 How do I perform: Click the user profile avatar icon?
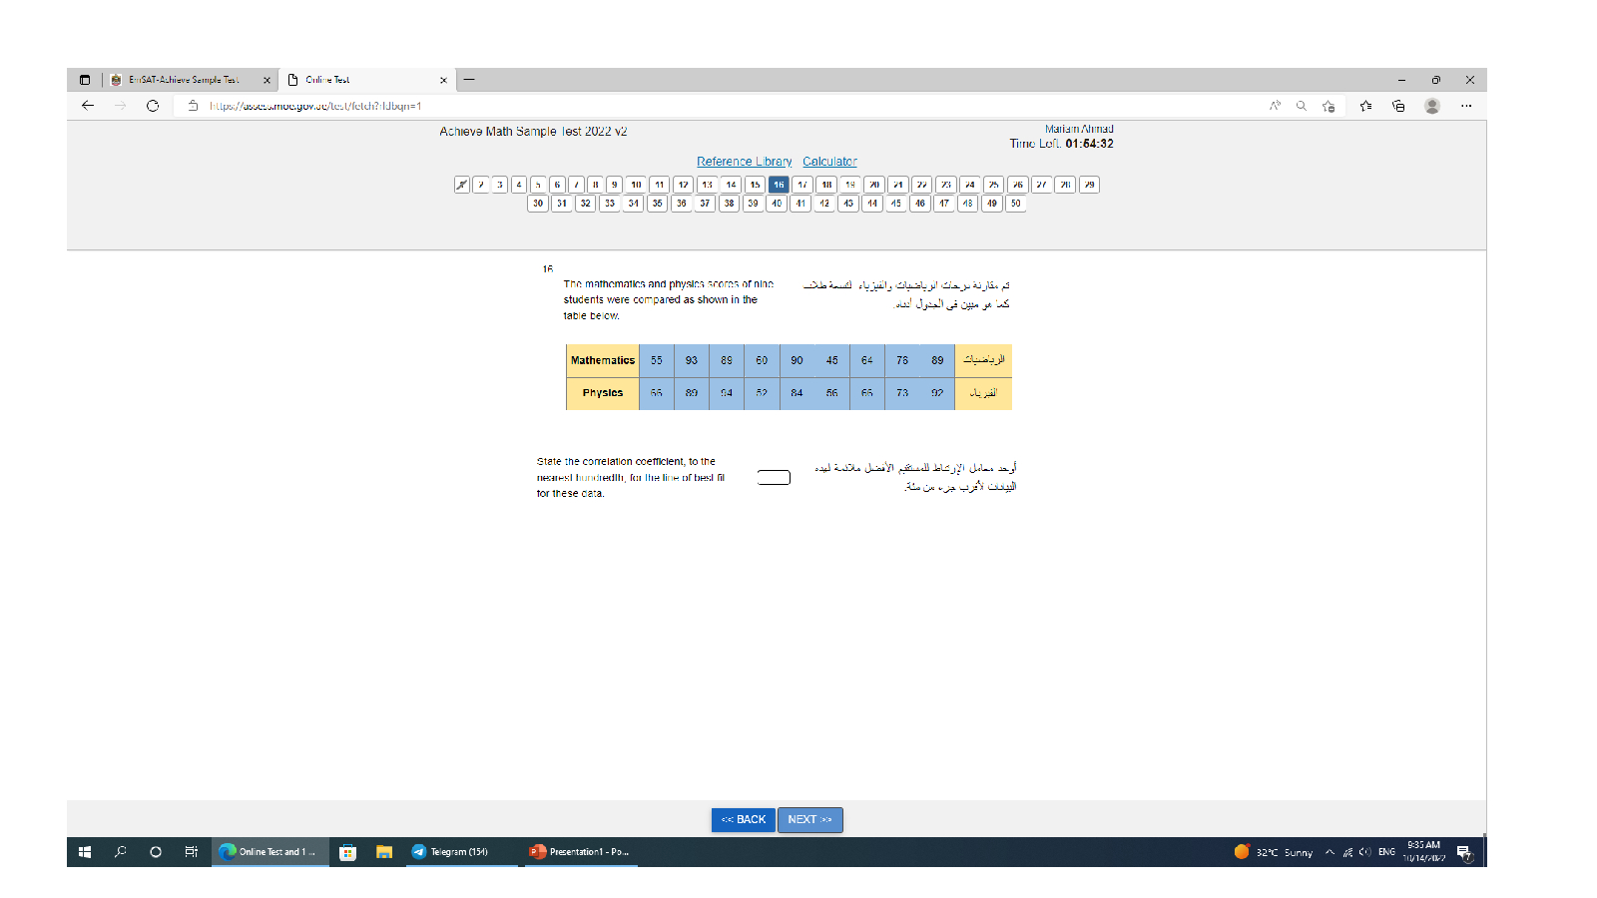click(1432, 106)
